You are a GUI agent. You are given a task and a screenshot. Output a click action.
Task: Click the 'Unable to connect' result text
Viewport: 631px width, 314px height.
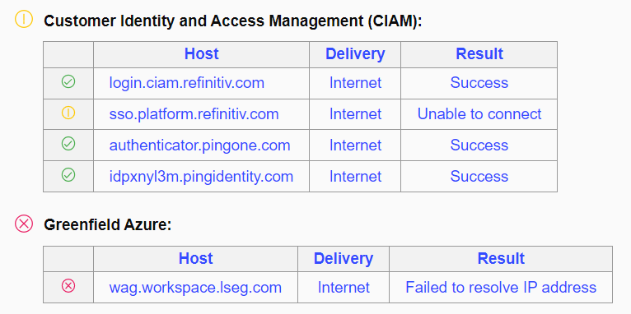(x=479, y=114)
